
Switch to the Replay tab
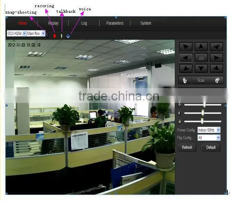click(x=53, y=23)
